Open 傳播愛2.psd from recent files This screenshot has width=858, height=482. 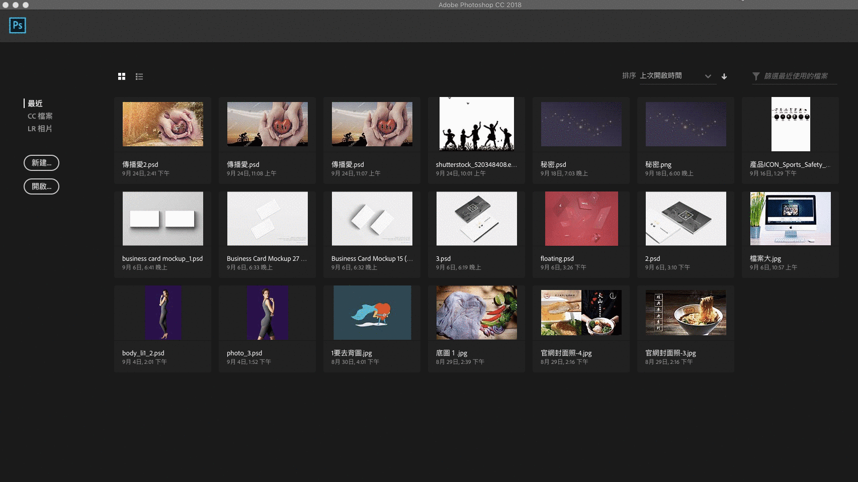coord(162,124)
